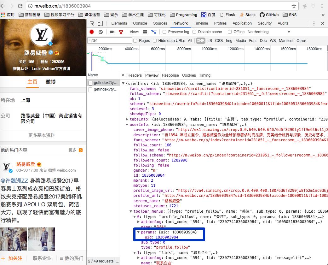Toggle XHR filter type
The image size is (328, 265).
(200, 41)
